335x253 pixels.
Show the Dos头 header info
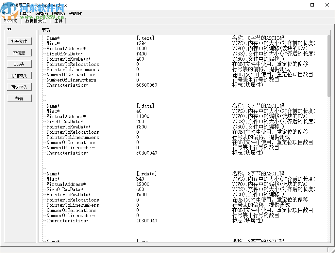[19, 64]
